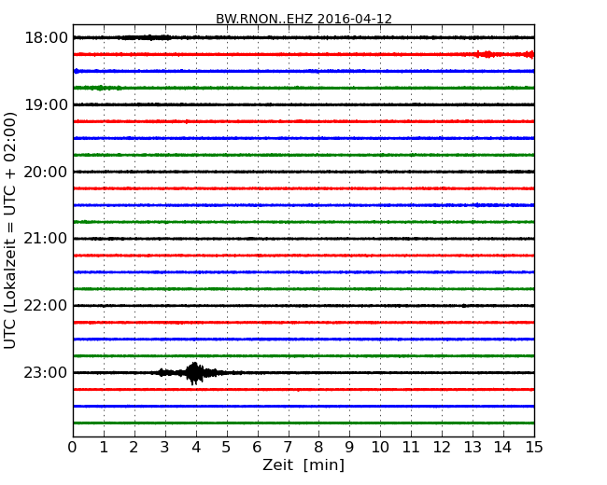Click the black 18:00 trace disturbance near minute 2.5
The width and height of the screenshot is (607, 485).
(x=147, y=37)
